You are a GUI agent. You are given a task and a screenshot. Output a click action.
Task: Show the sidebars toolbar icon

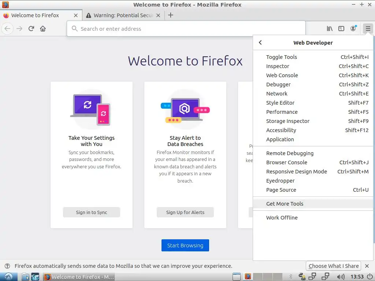pyautogui.click(x=341, y=29)
